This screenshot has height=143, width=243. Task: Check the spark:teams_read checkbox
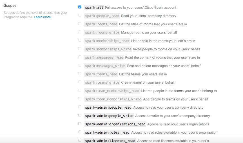pos(80,74)
